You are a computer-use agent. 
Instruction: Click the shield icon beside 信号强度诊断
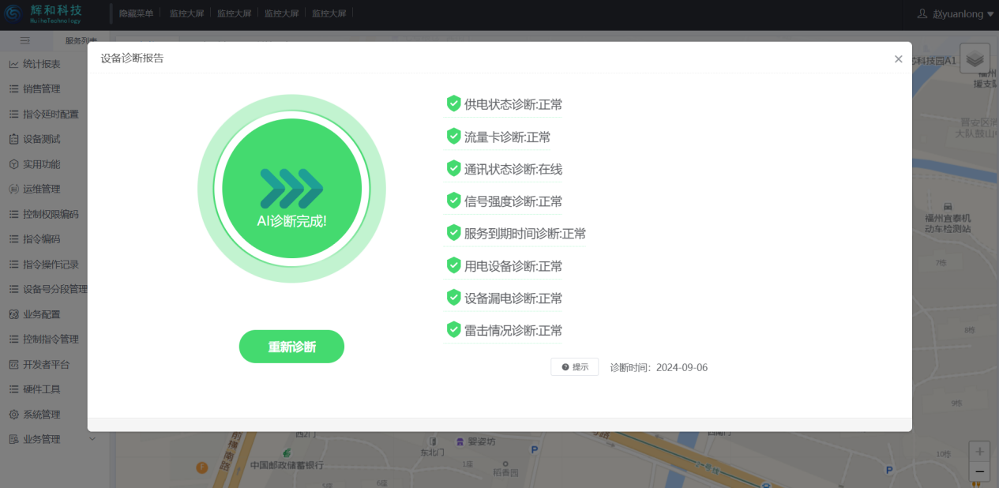click(x=453, y=201)
